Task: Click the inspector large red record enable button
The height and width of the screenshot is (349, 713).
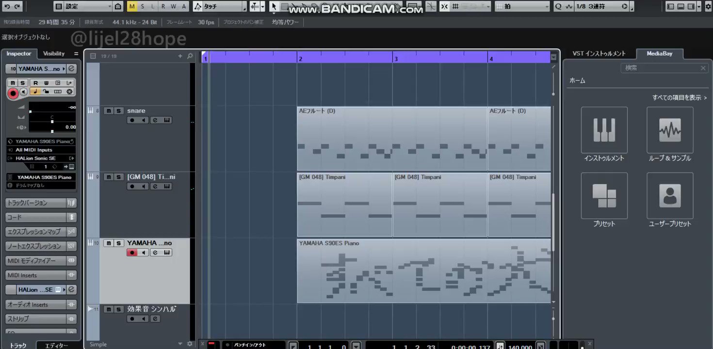Action: tap(13, 93)
